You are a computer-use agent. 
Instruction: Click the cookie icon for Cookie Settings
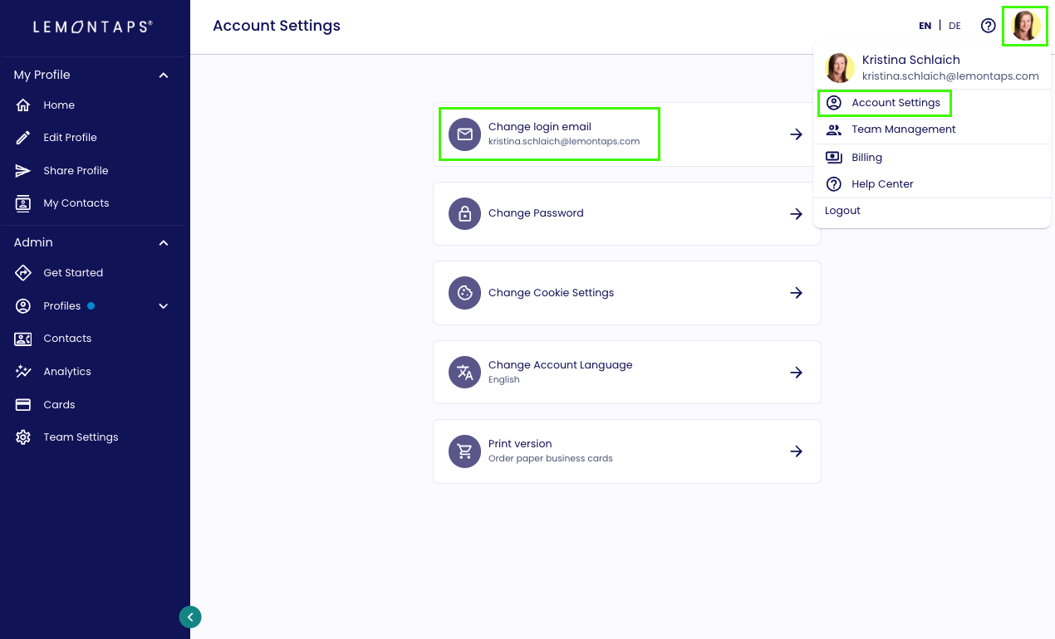click(x=465, y=293)
